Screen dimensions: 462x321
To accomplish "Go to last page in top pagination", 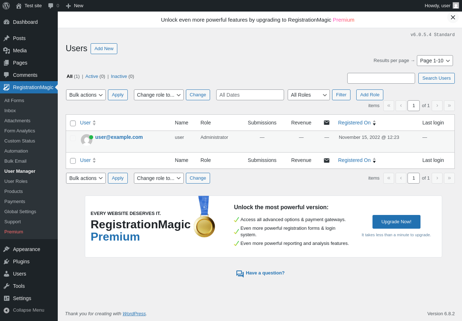I will click(x=449, y=106).
